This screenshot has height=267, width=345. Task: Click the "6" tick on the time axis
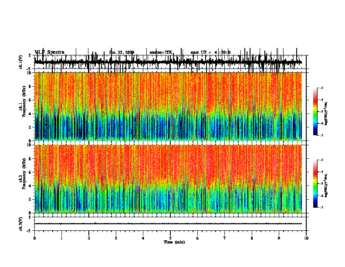click(x=198, y=238)
